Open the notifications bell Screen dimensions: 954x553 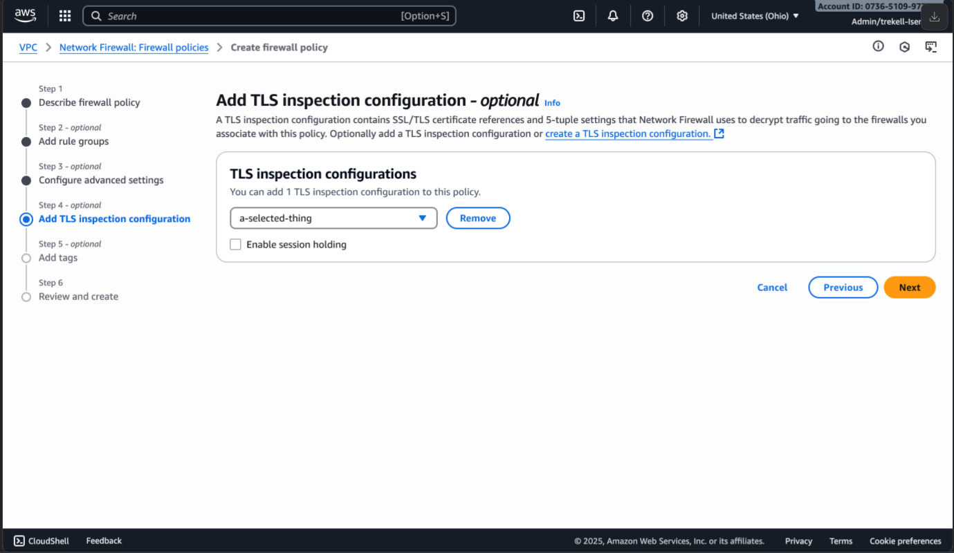tap(613, 16)
